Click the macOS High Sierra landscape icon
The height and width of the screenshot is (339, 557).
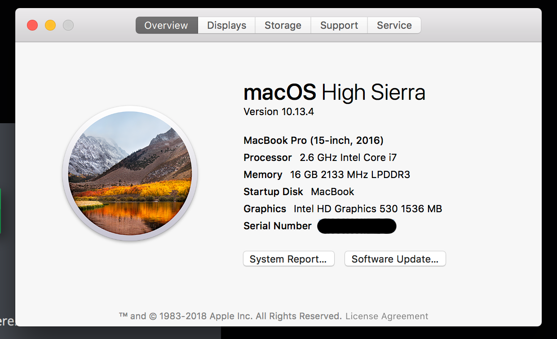click(x=130, y=173)
